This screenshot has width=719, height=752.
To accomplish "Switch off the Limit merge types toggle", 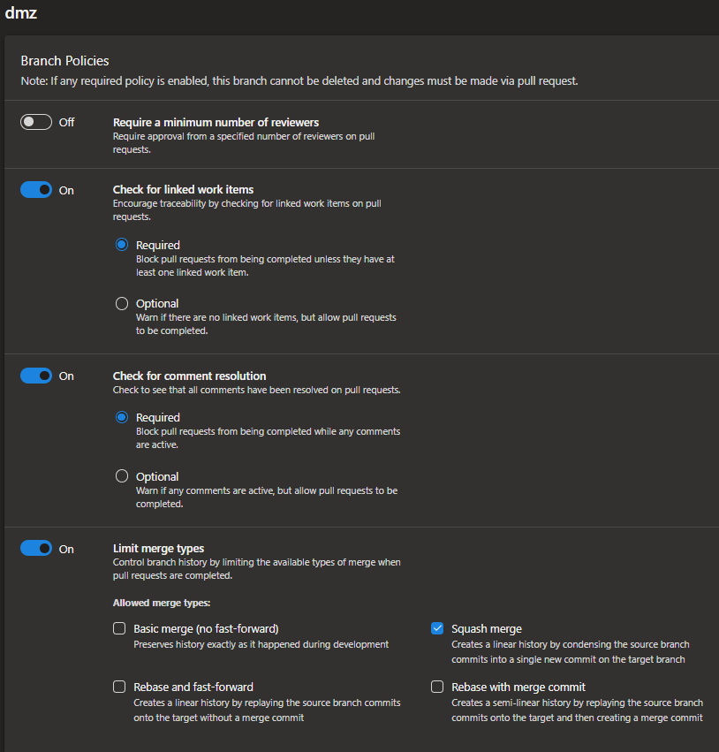I will (35, 548).
